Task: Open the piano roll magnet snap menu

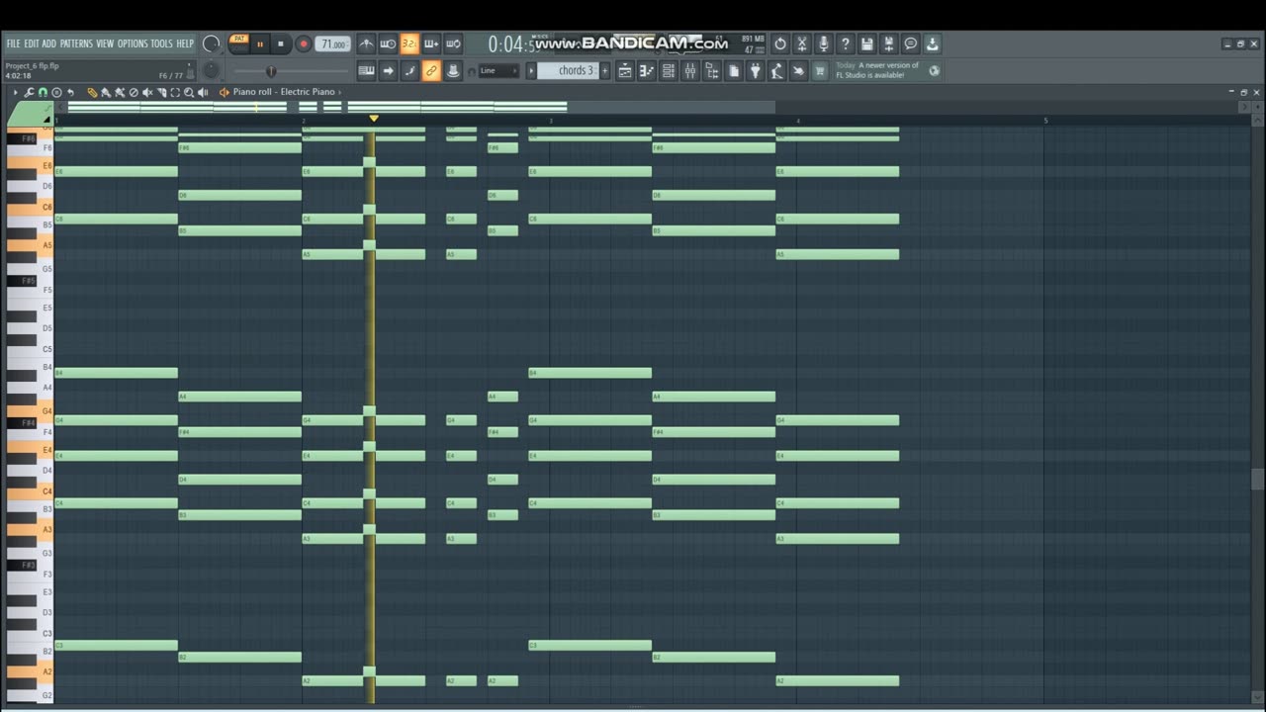Action: [x=43, y=92]
